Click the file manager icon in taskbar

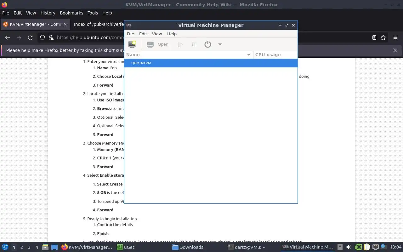(45, 247)
